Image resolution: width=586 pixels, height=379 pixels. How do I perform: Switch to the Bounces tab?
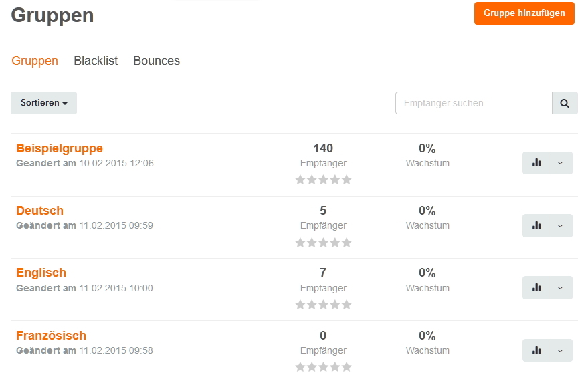tap(157, 60)
